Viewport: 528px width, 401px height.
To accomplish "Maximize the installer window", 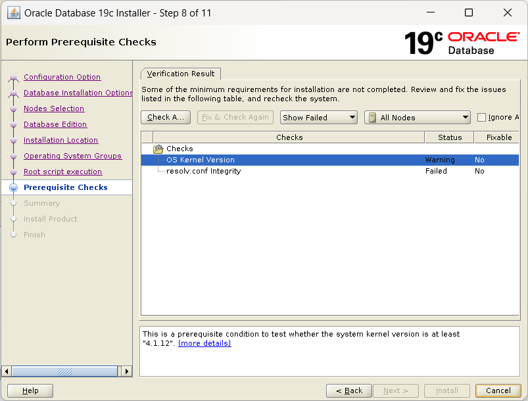I will 468,12.
